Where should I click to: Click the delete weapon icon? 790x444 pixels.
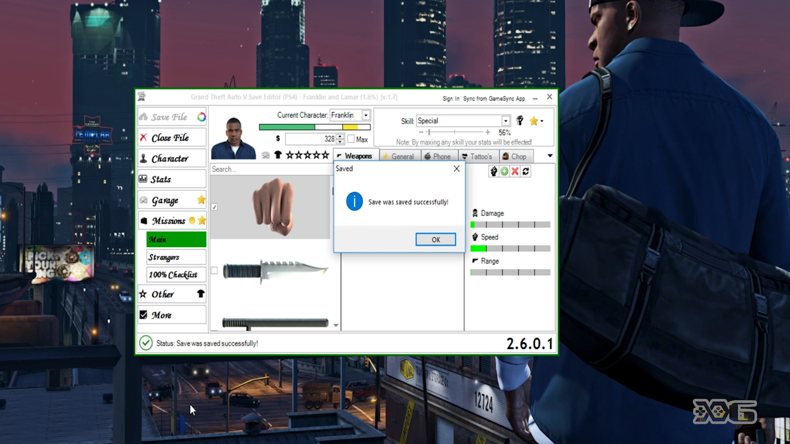(514, 171)
